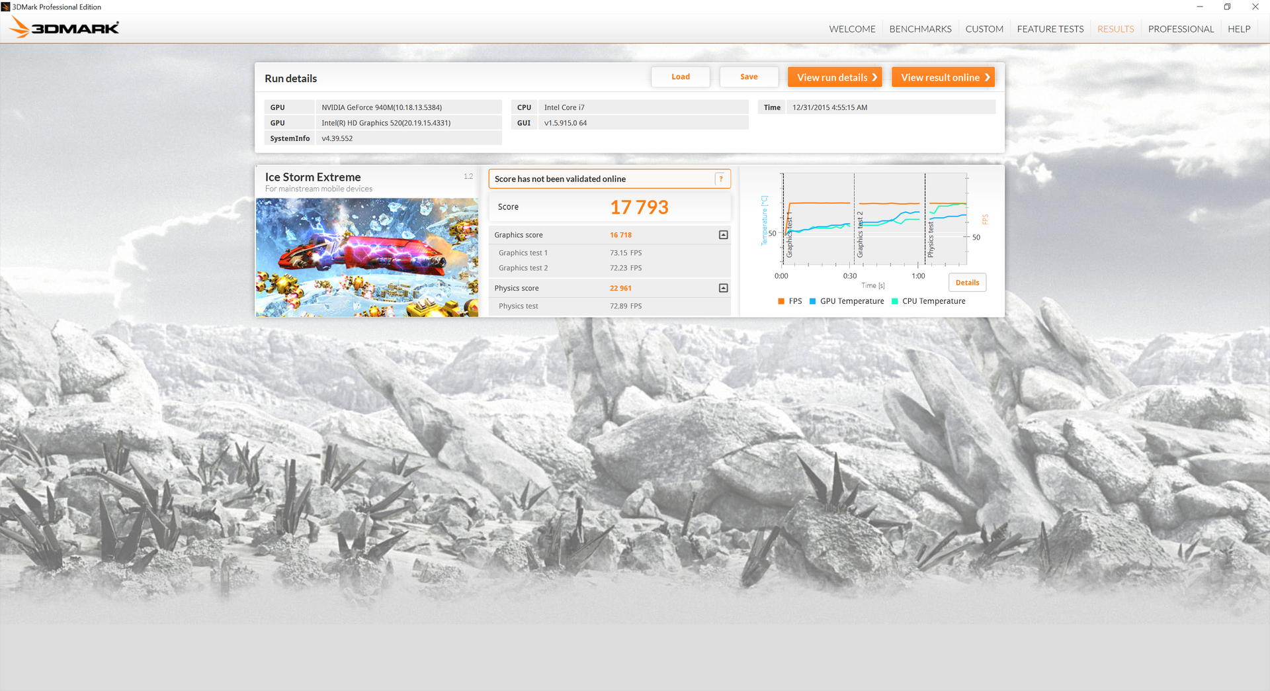The height and width of the screenshot is (691, 1270).
Task: Click NVIDIA GeForce 940M GPU entry
Action: click(x=408, y=107)
